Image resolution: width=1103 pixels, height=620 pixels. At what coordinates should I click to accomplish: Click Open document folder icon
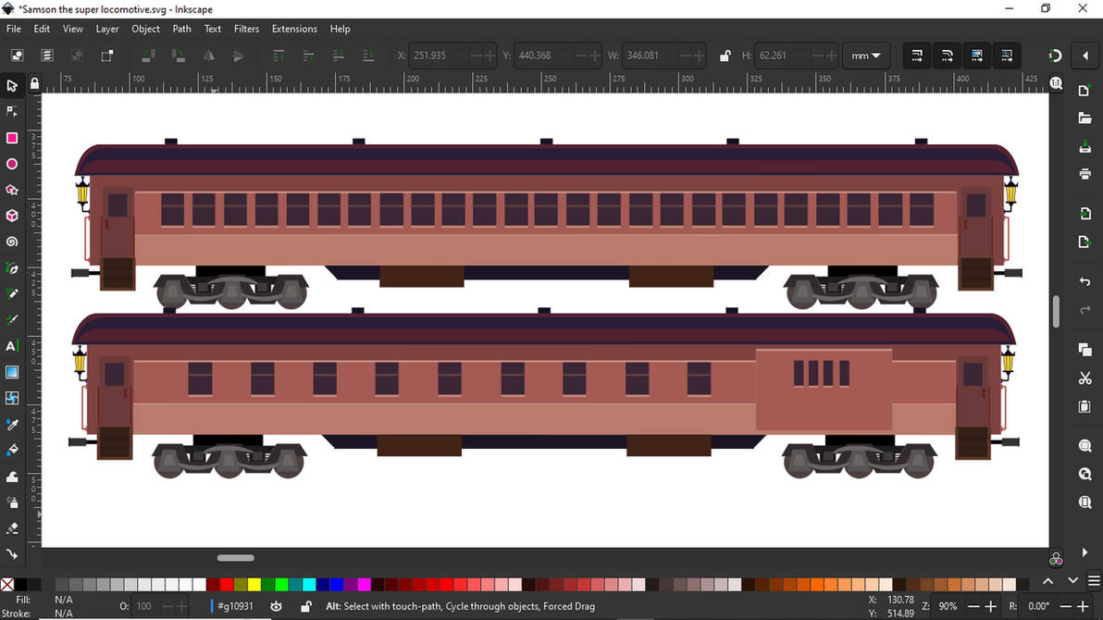(x=1084, y=118)
